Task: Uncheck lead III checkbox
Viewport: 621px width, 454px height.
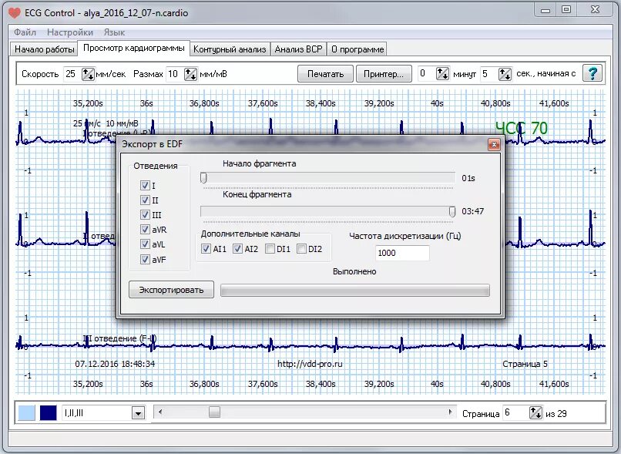Action: pyautogui.click(x=145, y=215)
